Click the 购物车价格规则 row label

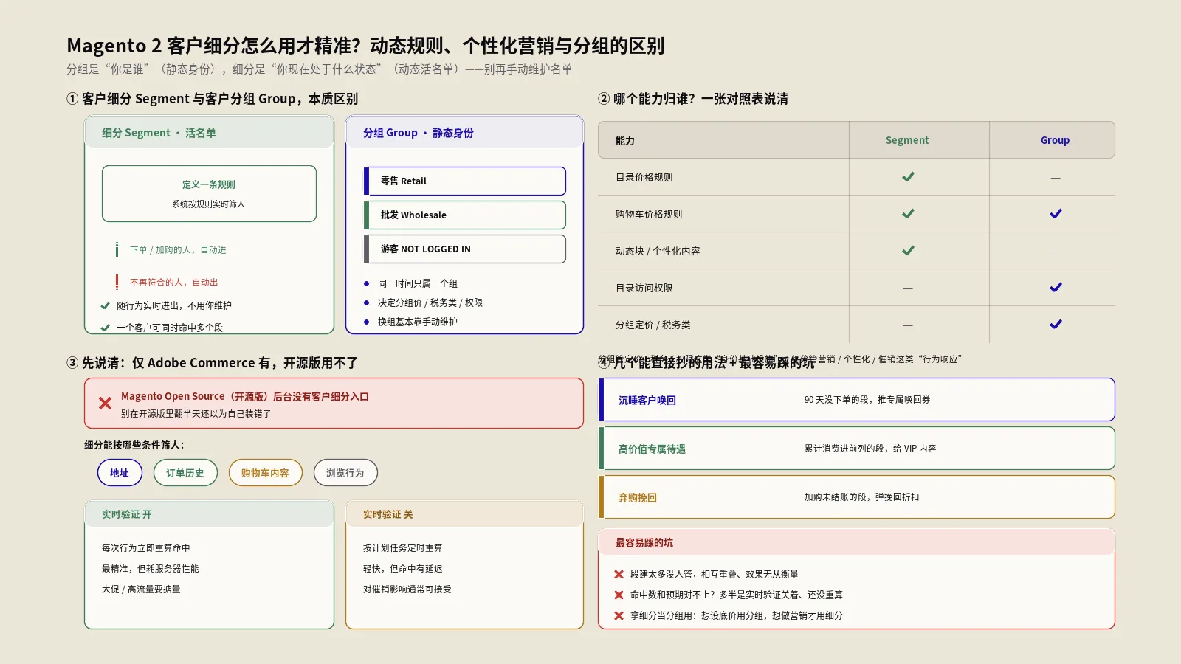coord(649,214)
